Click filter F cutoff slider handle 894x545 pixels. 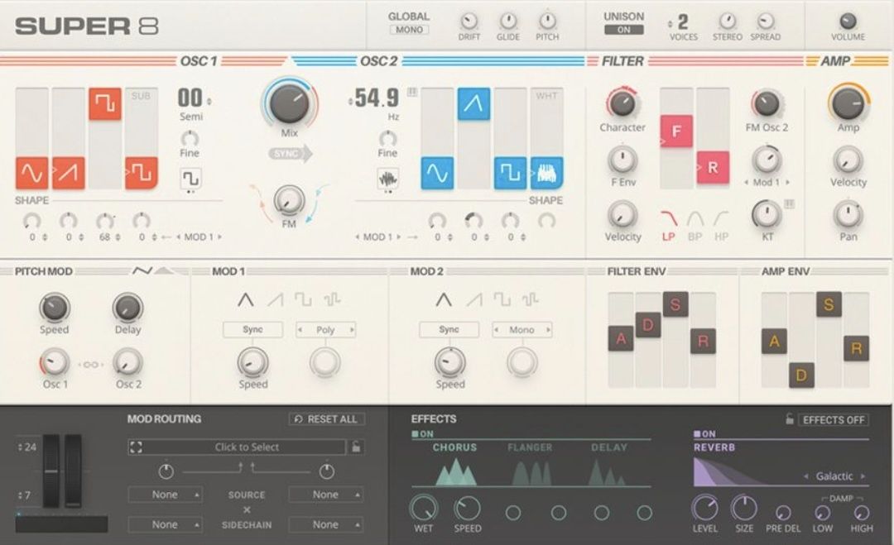(676, 131)
